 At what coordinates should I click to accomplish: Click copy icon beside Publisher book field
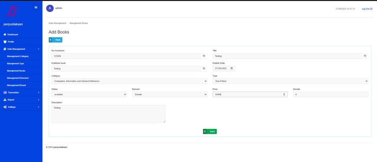pos(204,69)
